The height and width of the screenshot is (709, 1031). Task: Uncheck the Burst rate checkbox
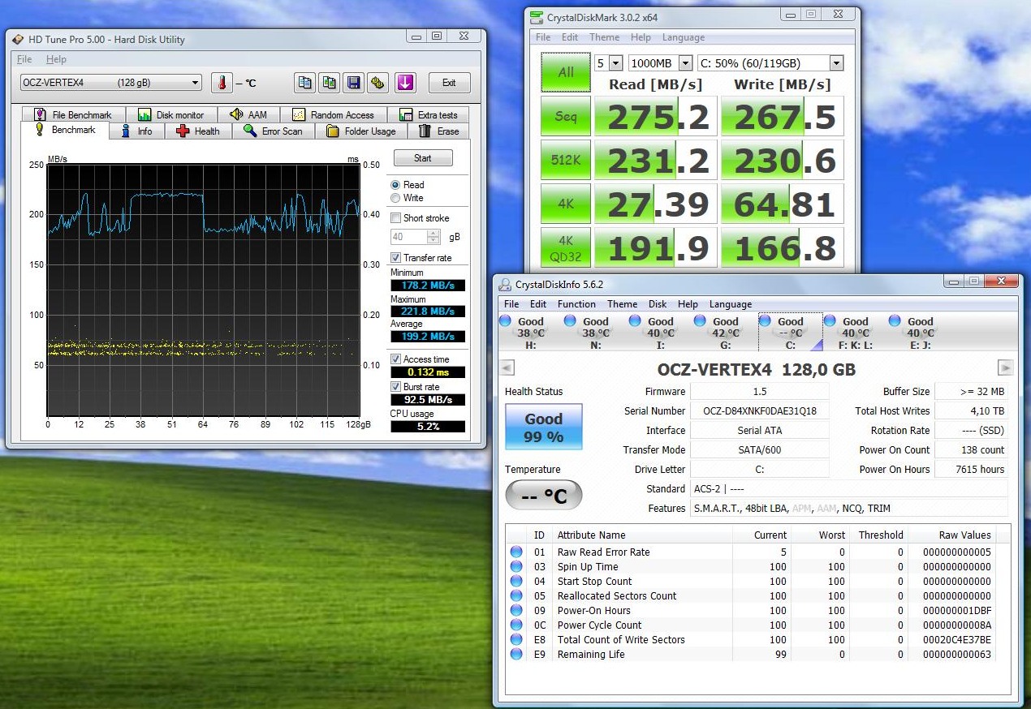(395, 387)
